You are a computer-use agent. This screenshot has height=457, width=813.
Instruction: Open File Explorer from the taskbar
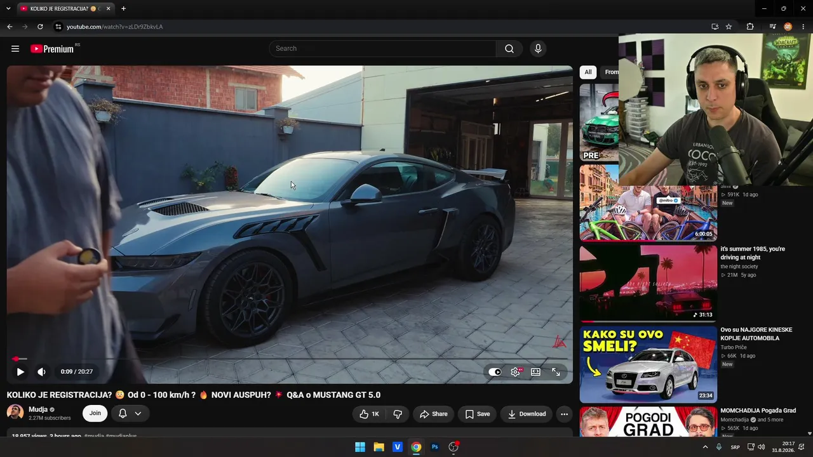[379, 447]
